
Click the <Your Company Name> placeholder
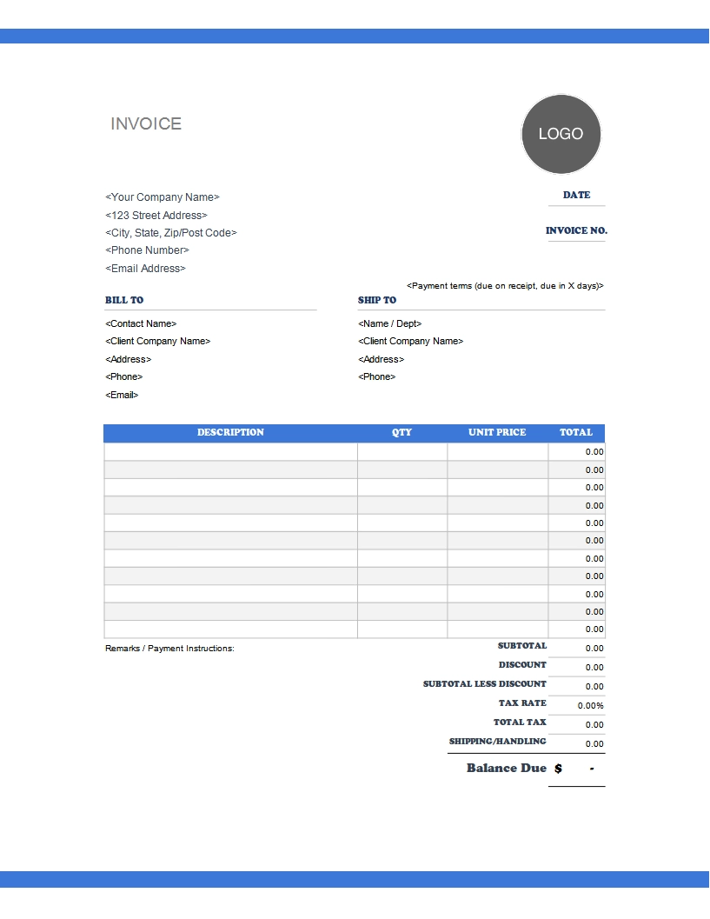[x=163, y=196]
